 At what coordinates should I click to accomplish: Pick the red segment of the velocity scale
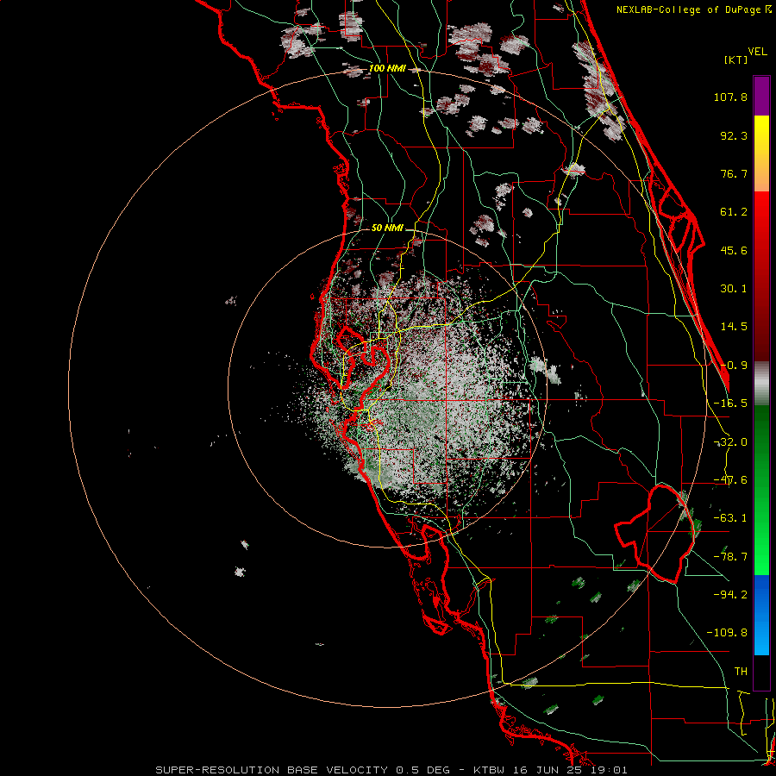tap(761, 276)
